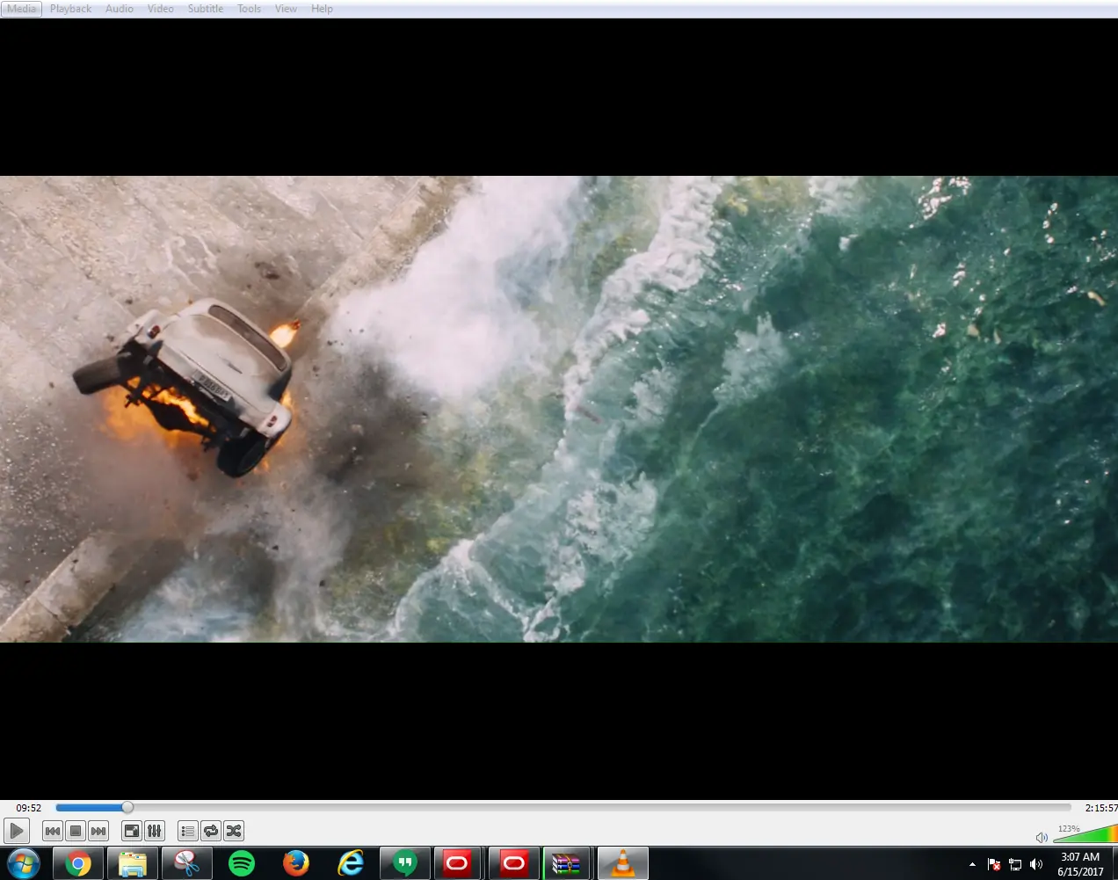Screen dimensions: 1118x880
Task: Stop video playback
Action: pos(76,831)
